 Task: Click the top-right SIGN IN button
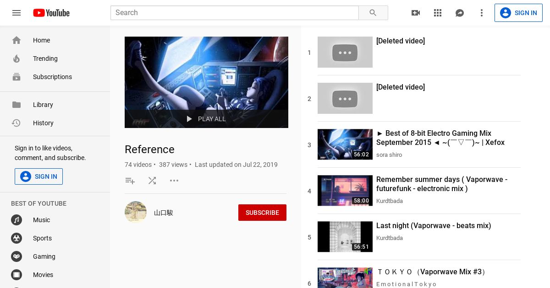[x=518, y=13]
